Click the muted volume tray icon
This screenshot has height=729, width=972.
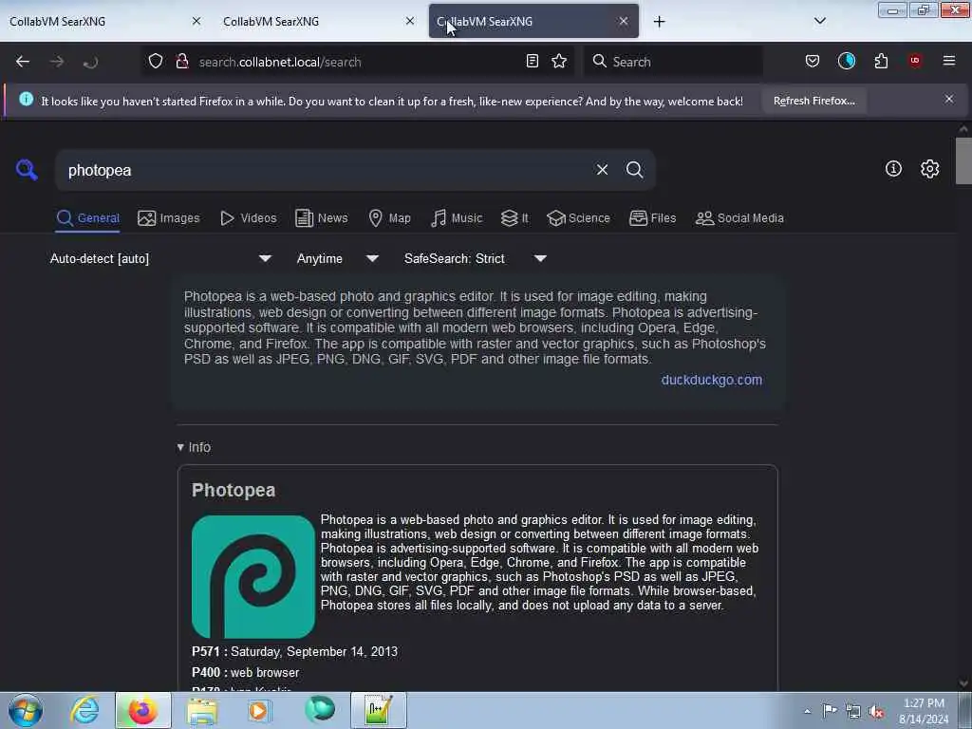876,711
